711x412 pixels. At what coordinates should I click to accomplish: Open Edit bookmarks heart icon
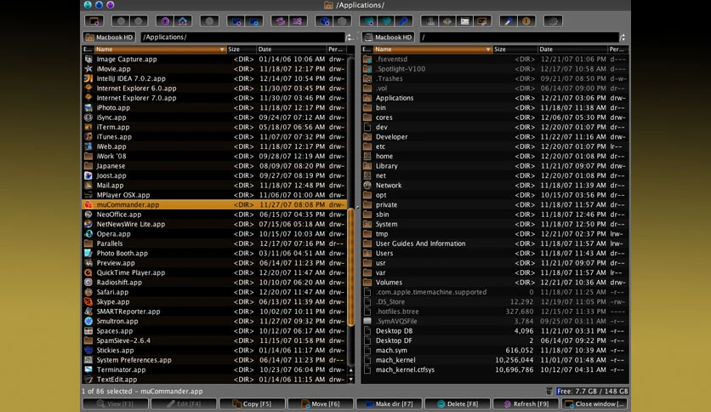click(x=386, y=21)
